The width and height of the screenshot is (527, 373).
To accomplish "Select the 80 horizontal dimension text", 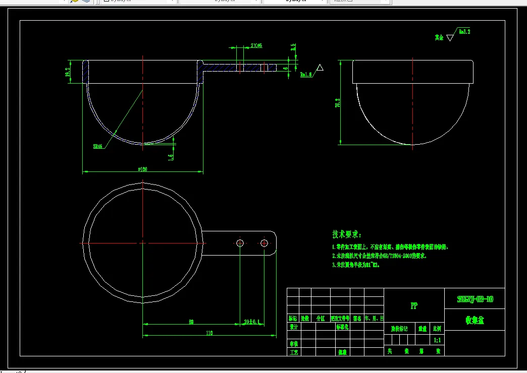I will click(191, 322).
